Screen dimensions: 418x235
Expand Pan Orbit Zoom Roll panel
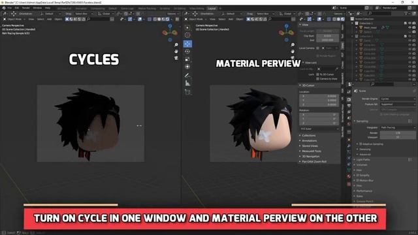pos(314,161)
